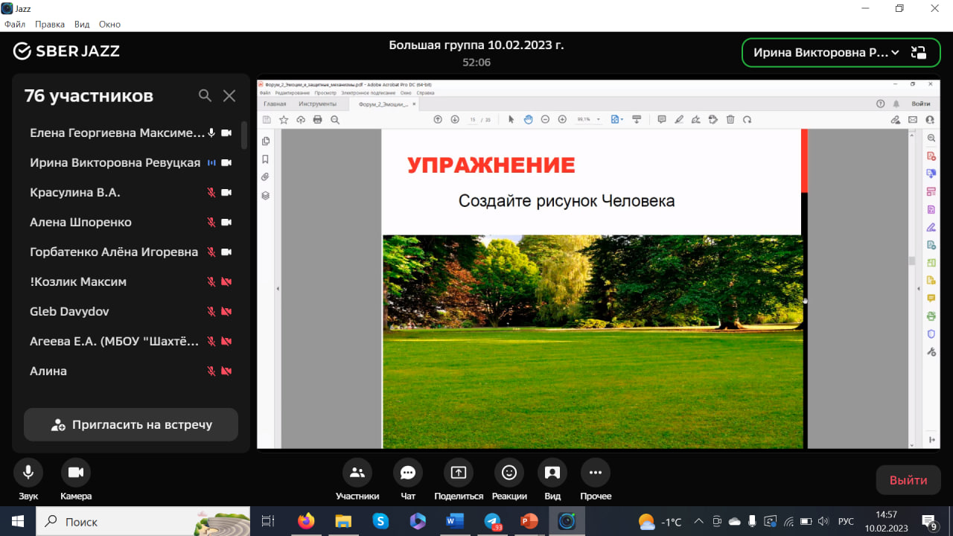This screenshot has width=953, height=536.
Task: Open attachments paperclip in Acrobat left pane
Action: (x=266, y=177)
